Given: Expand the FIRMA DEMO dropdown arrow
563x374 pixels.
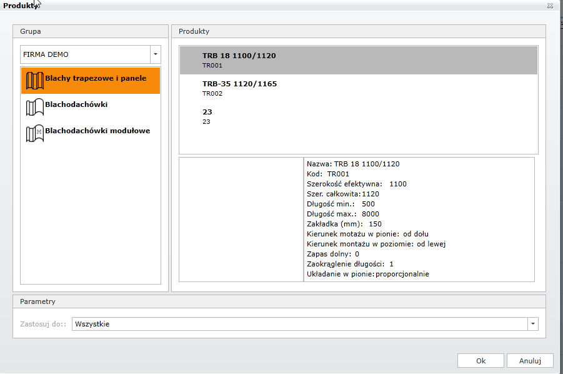Looking at the screenshot, I should (156, 54).
